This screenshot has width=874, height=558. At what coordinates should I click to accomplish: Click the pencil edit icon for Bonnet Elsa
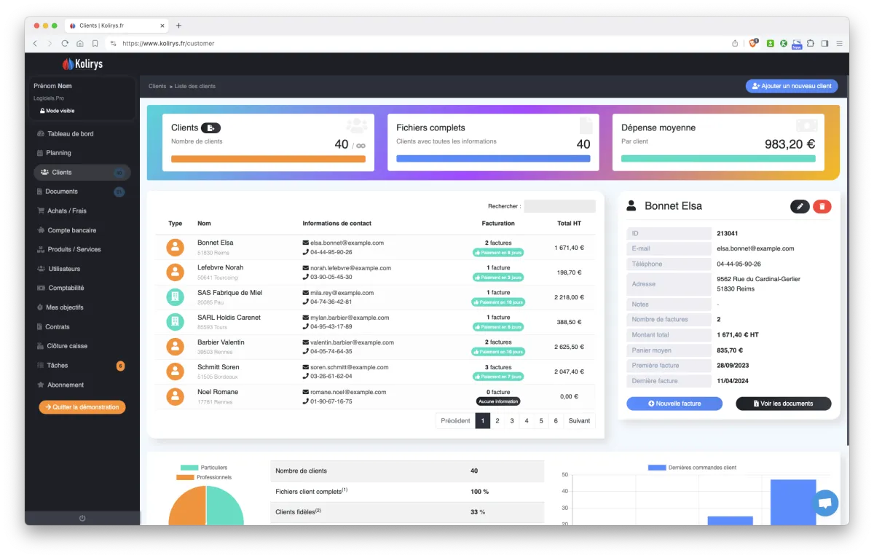point(800,206)
